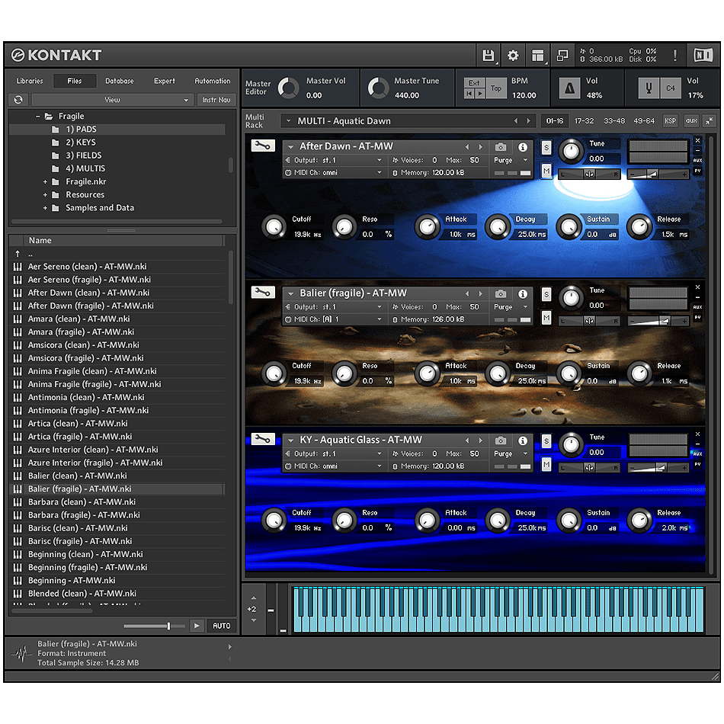Screen dimensions: 724x724
Task: Open the View dropdown in browser
Action: tap(112, 100)
